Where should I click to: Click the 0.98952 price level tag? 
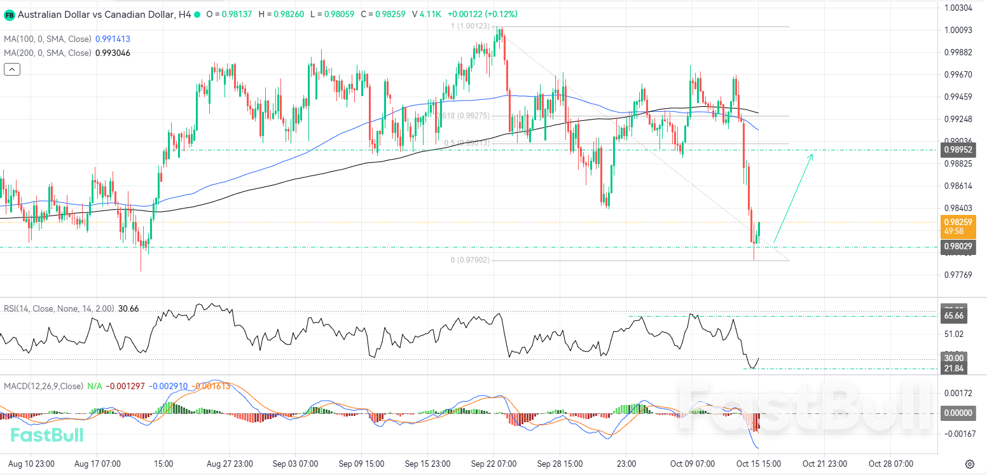(958, 150)
